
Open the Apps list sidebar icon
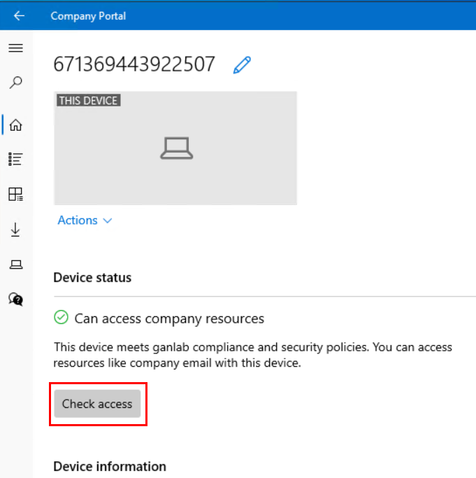pyautogui.click(x=15, y=160)
